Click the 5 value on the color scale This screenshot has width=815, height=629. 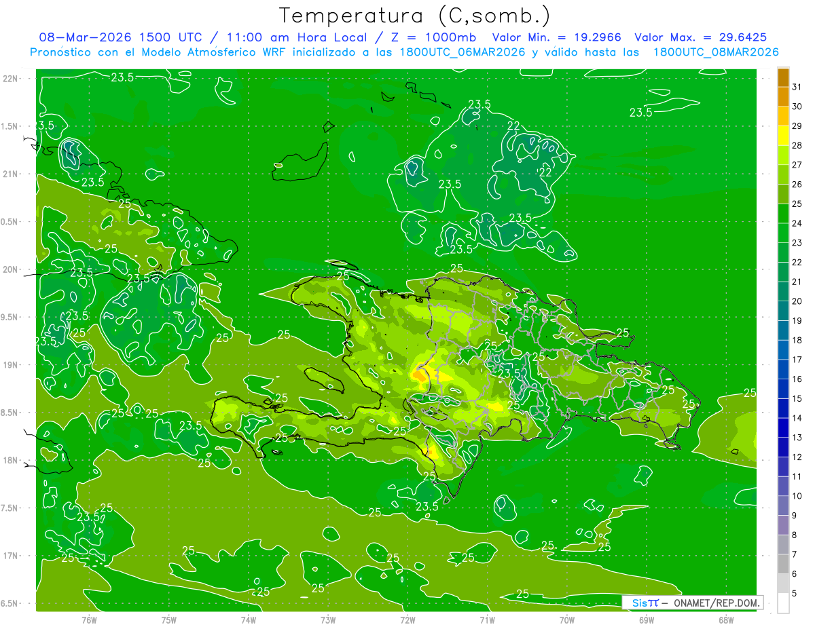(x=794, y=593)
